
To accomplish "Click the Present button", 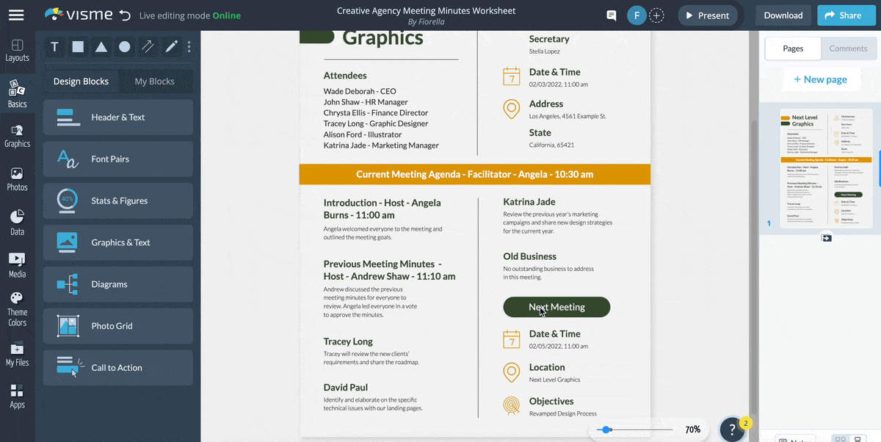I will 707,15.
